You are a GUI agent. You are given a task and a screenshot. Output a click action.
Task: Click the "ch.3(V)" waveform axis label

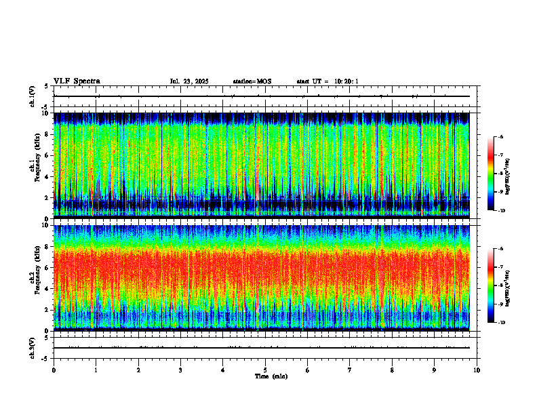32,348
